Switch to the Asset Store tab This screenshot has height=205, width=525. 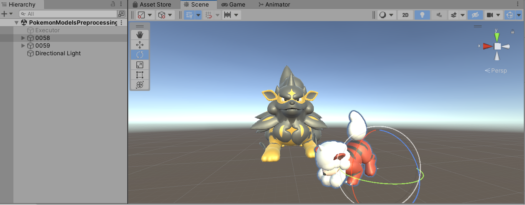coord(152,5)
